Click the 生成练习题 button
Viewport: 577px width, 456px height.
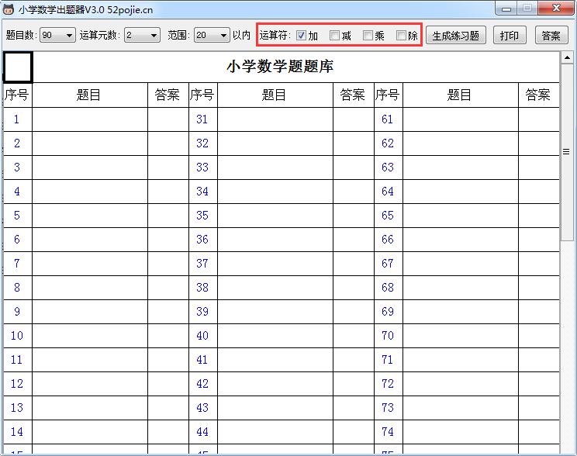tap(456, 36)
